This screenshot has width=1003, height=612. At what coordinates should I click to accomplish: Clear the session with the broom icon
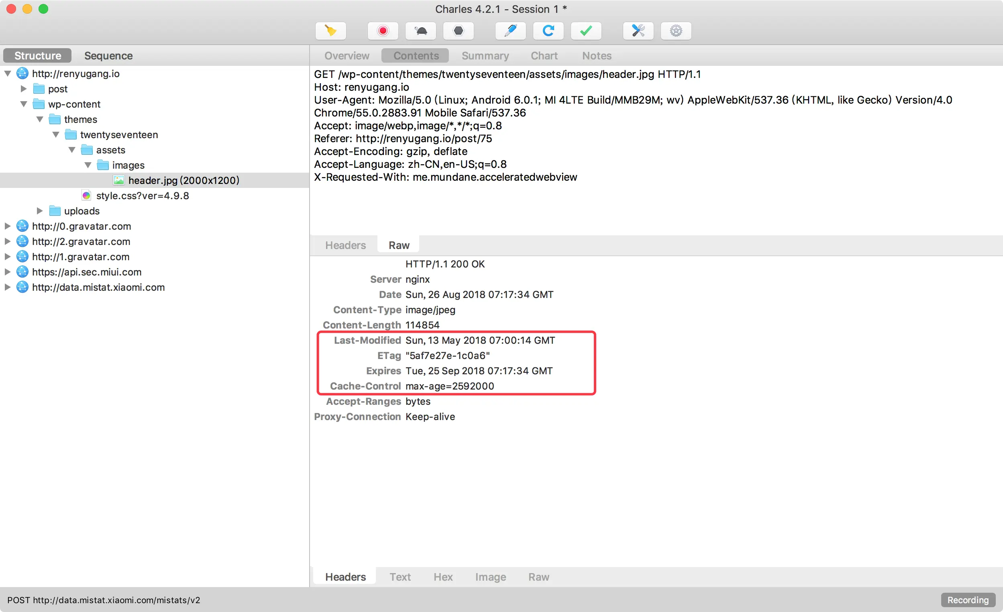[330, 31]
